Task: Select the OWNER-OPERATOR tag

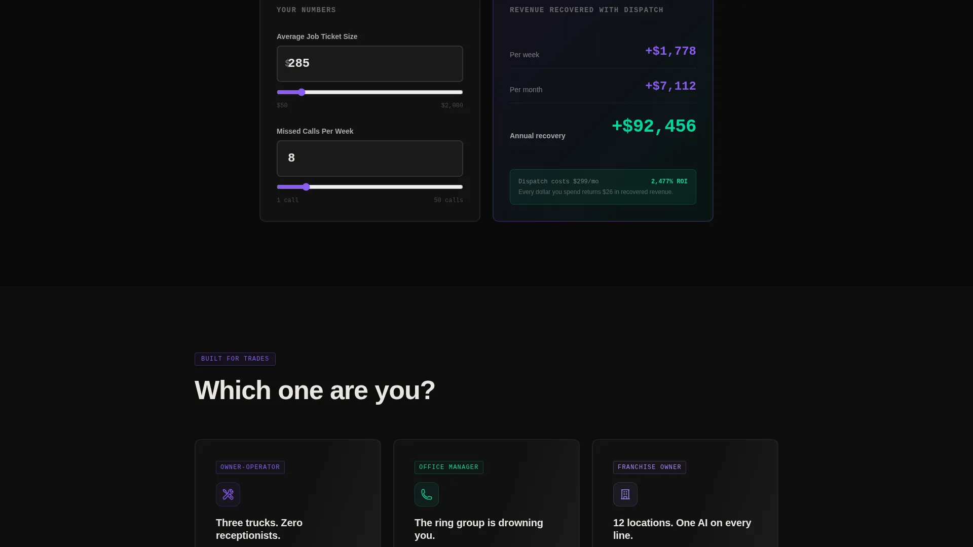Action: 250,467
